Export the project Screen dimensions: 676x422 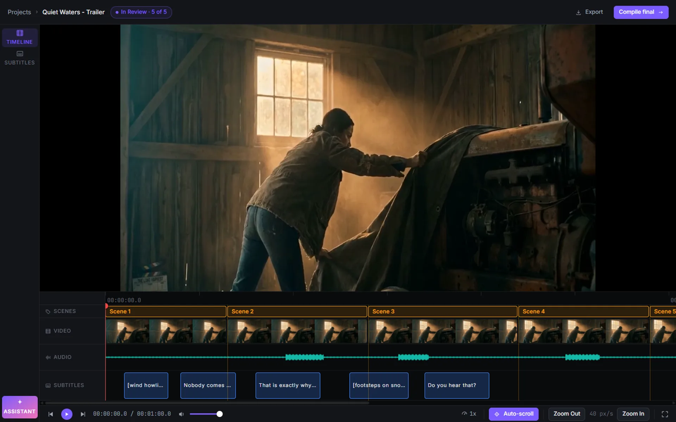[589, 12]
